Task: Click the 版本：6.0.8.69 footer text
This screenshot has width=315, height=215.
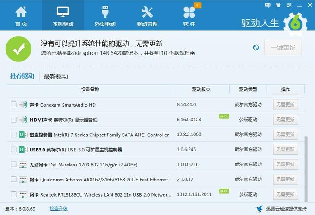Action: tap(20, 209)
